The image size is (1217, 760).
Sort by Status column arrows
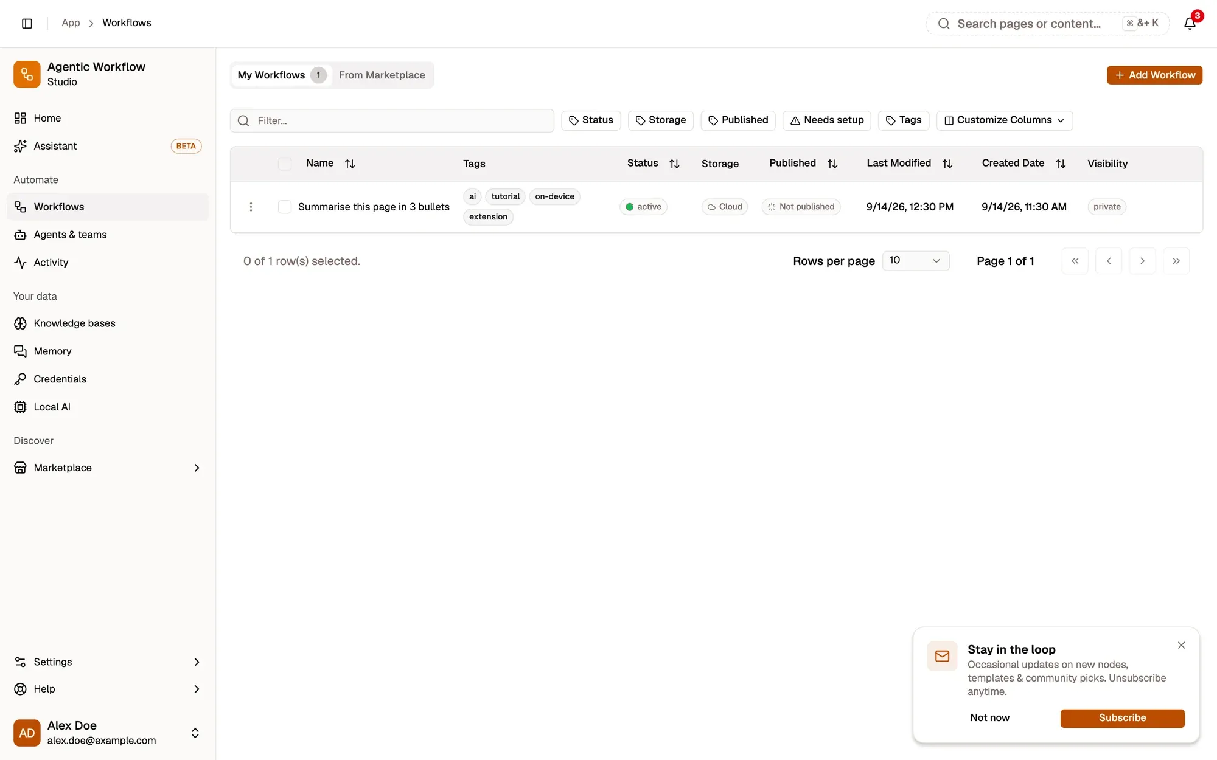click(674, 164)
